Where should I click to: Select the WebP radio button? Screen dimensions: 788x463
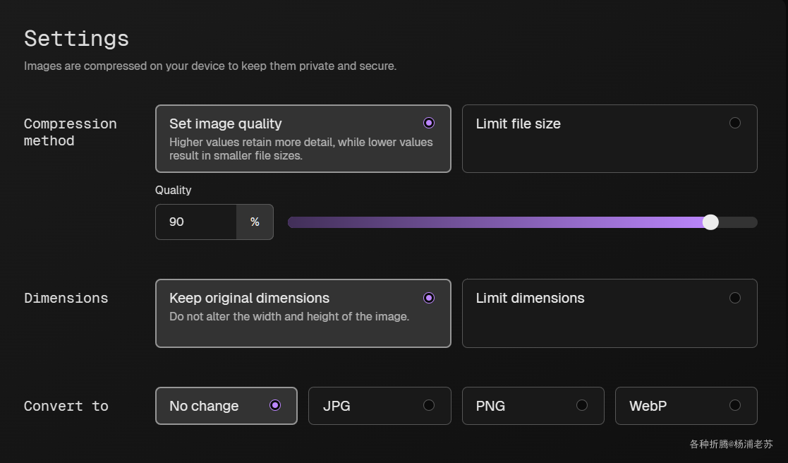coord(734,405)
